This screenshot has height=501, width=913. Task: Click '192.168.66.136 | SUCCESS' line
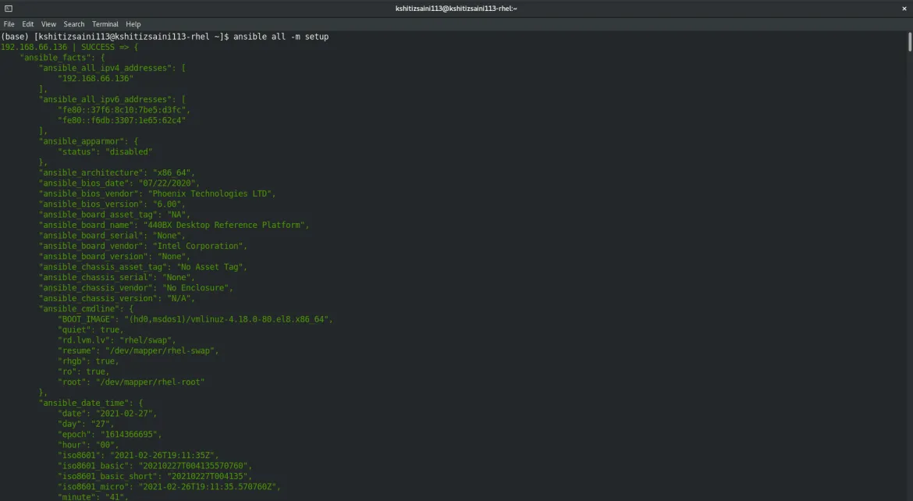point(69,47)
